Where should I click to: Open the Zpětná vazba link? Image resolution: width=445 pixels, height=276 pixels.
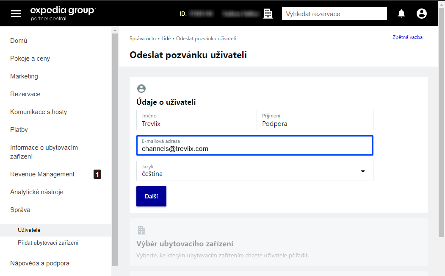pos(407,37)
